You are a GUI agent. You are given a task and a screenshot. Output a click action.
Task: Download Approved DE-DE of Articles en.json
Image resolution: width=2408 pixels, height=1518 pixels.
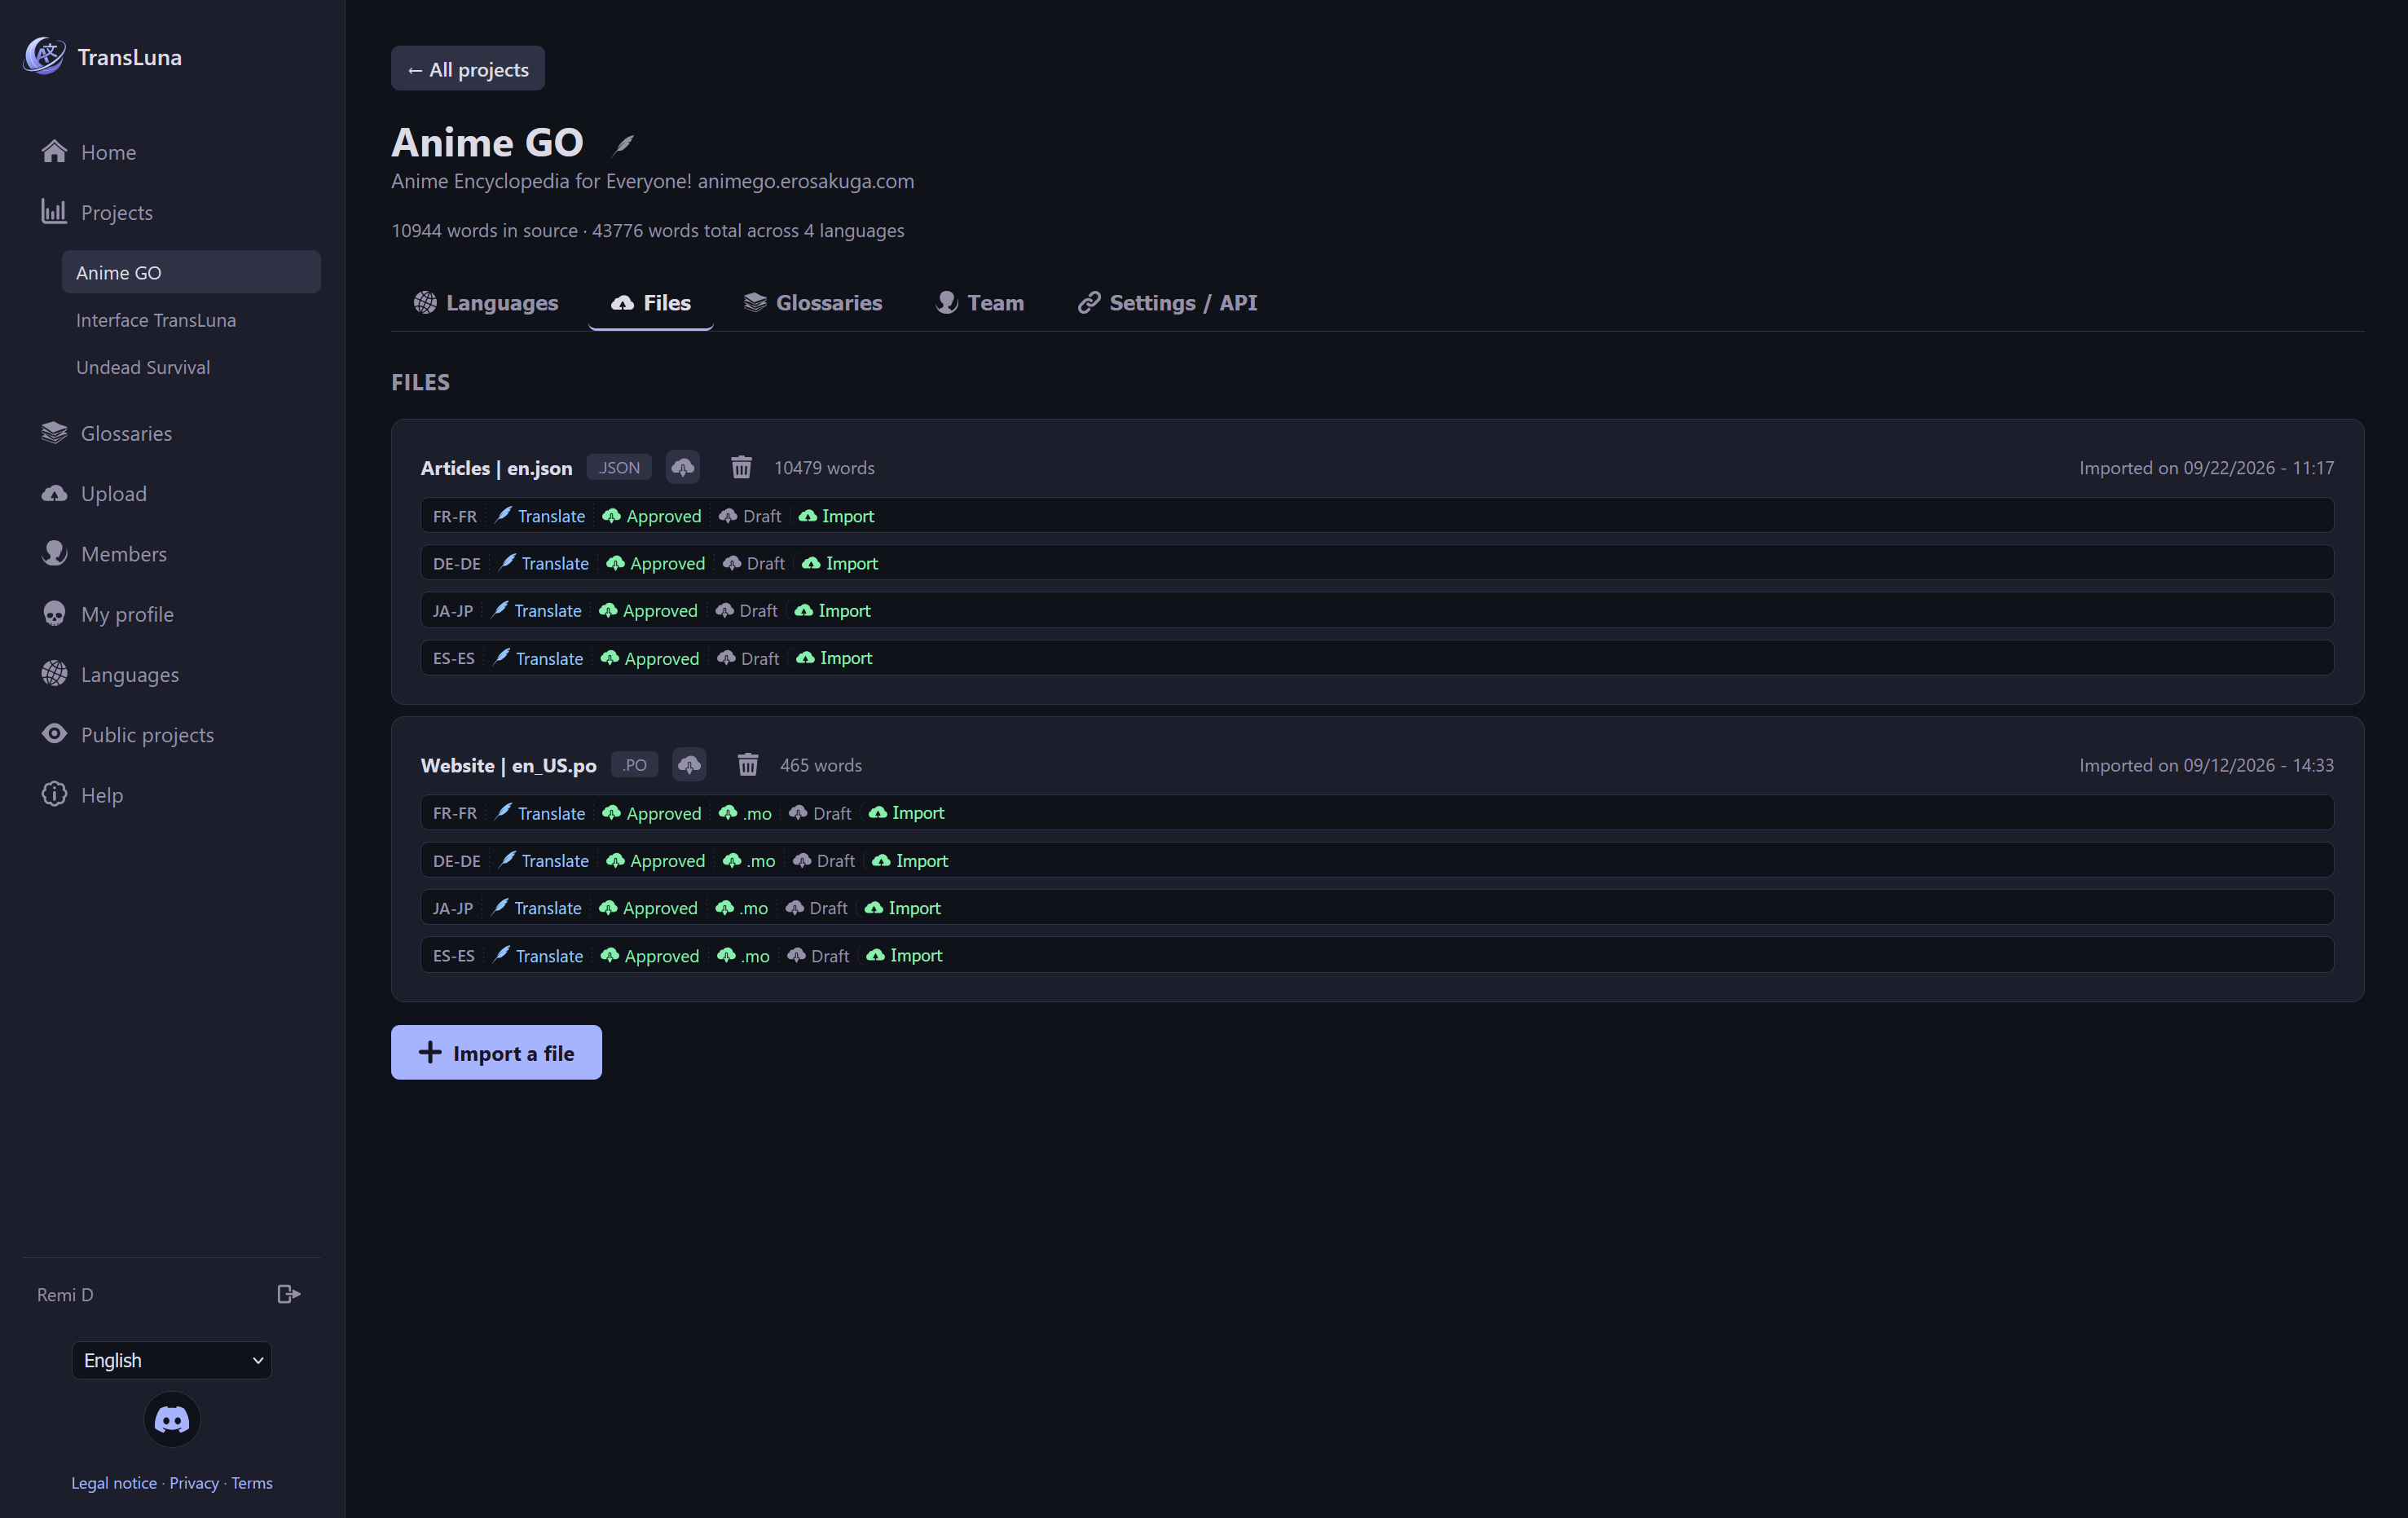(656, 563)
